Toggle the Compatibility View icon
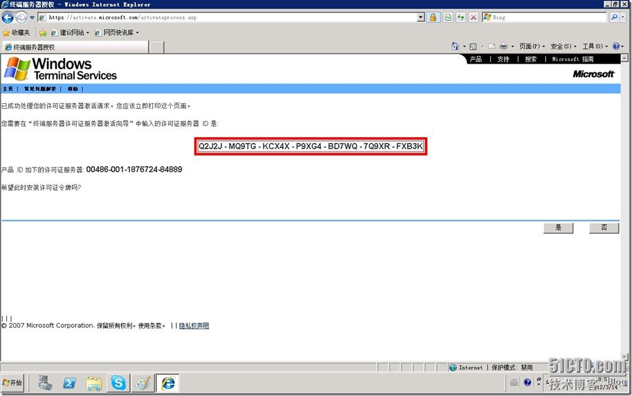 point(448,18)
